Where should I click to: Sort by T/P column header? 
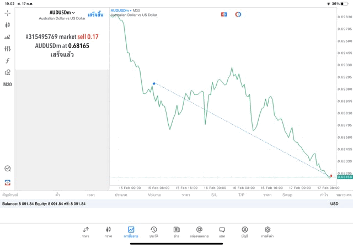point(242,195)
